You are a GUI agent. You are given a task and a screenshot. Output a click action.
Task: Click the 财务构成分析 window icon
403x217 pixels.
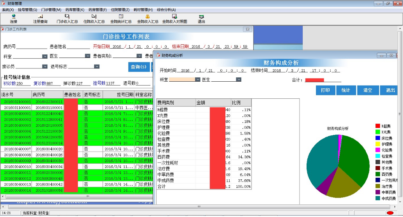point(158,55)
